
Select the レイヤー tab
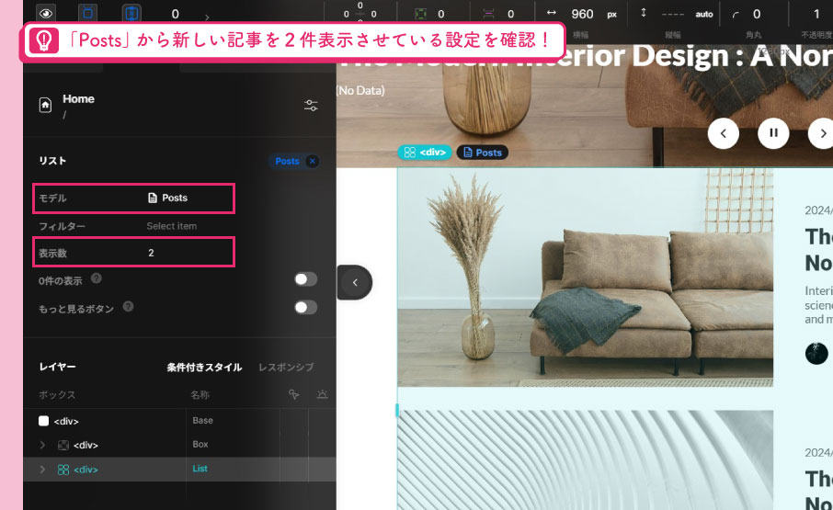pos(57,367)
